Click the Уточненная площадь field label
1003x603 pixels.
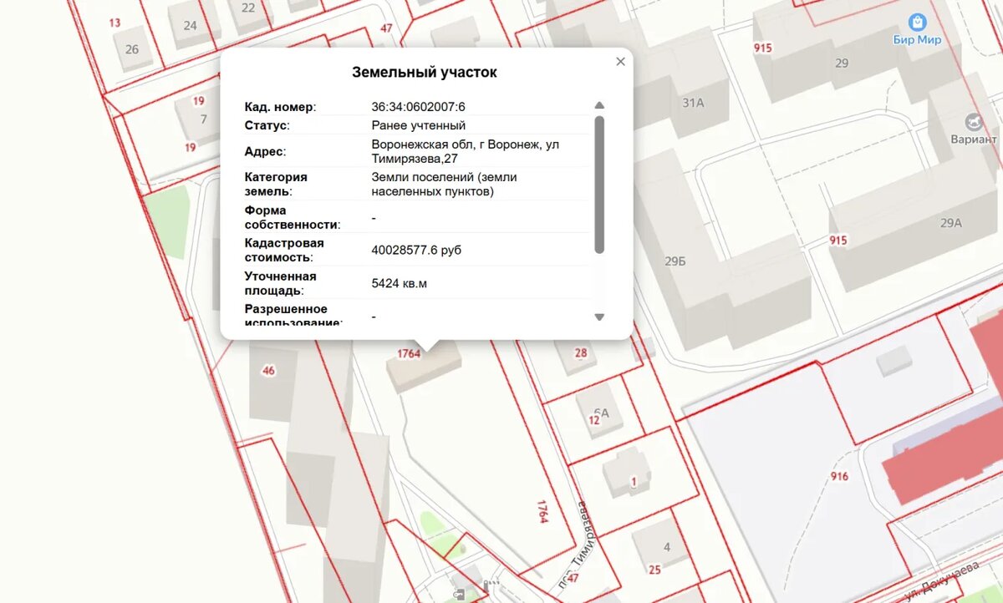[280, 283]
